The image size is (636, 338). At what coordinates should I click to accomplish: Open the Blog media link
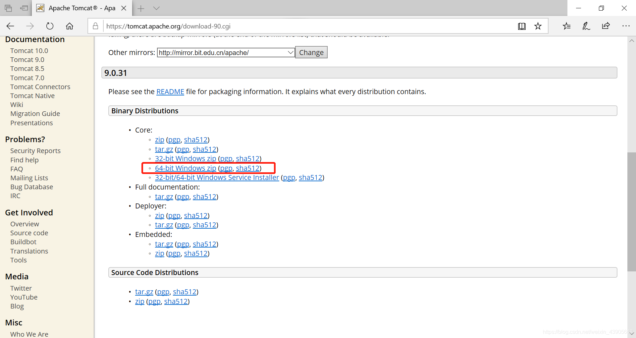pos(17,306)
